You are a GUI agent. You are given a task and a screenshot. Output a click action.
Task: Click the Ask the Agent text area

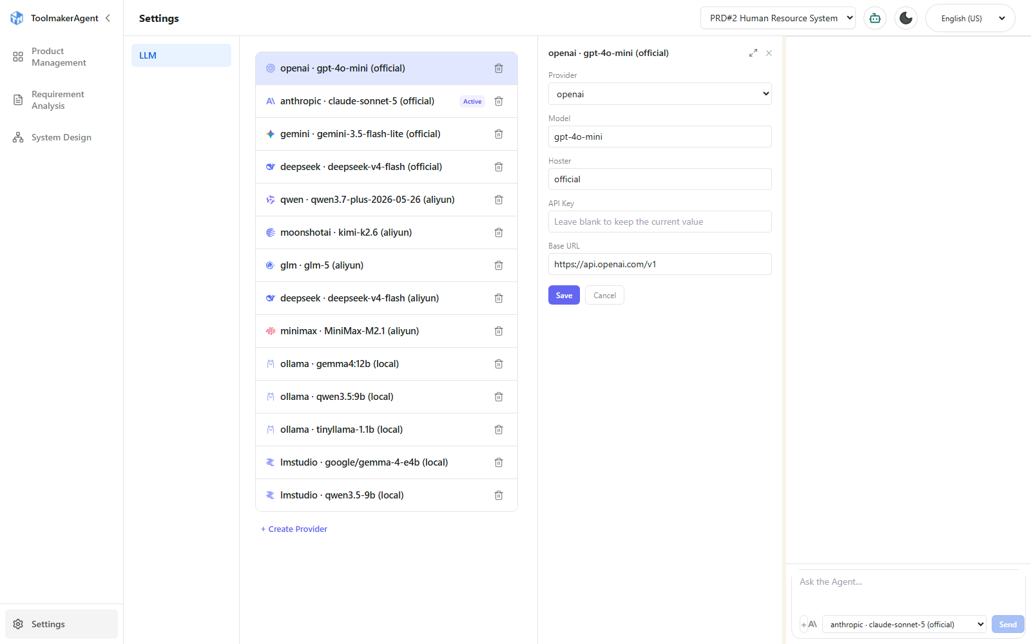pyautogui.click(x=908, y=591)
